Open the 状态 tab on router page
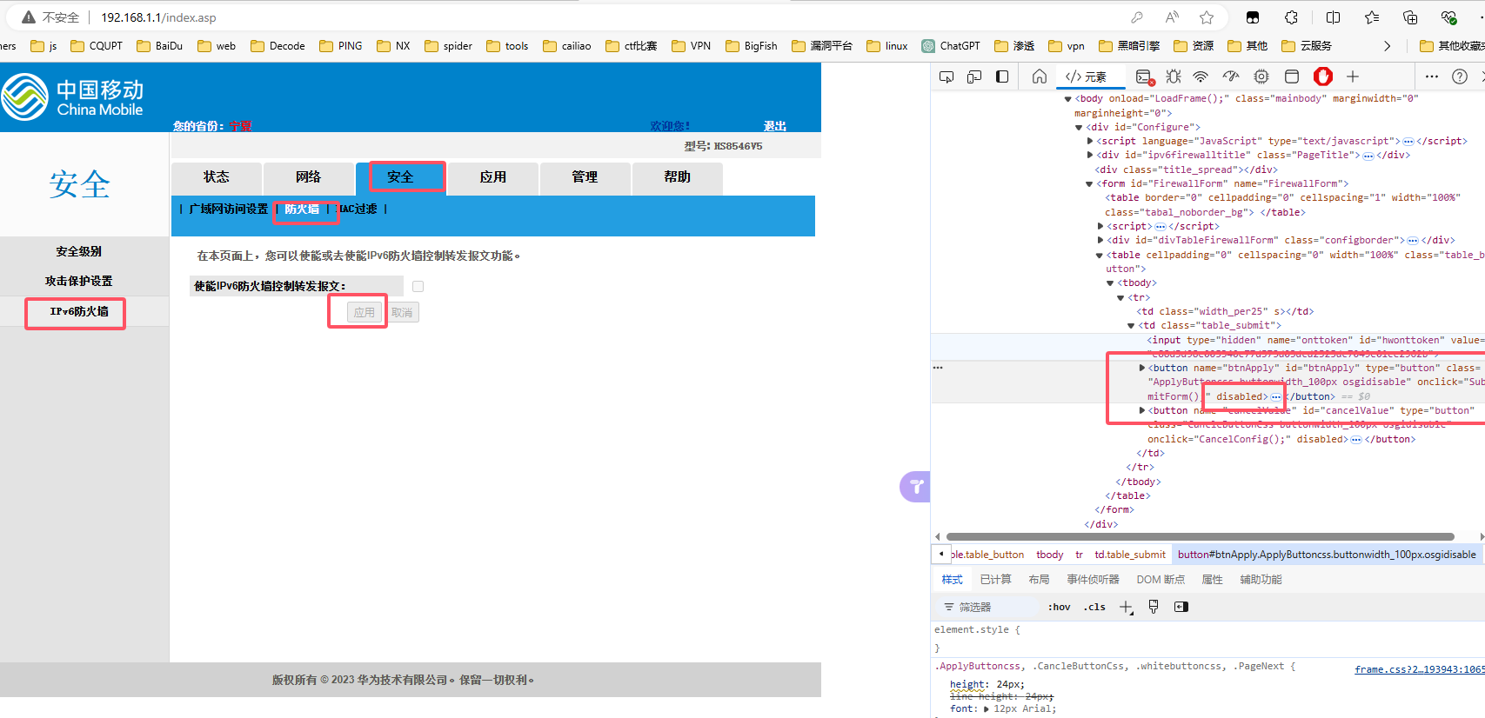The image size is (1485, 718). (217, 177)
